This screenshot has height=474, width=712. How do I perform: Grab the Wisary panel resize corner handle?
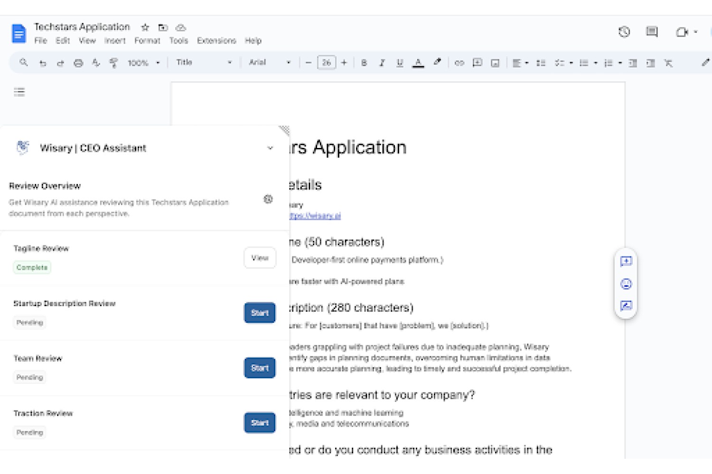(284, 130)
